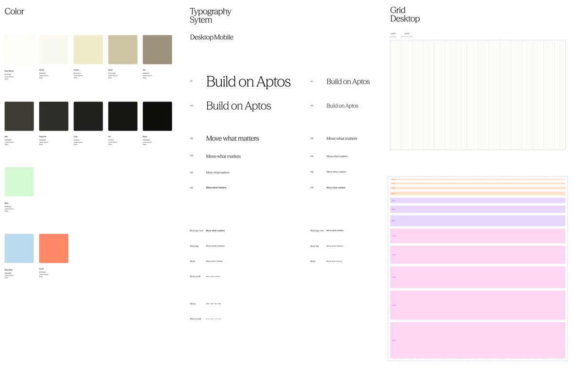Select the Black color swatch
Viewport: 573px width, 368px height.
click(157, 116)
